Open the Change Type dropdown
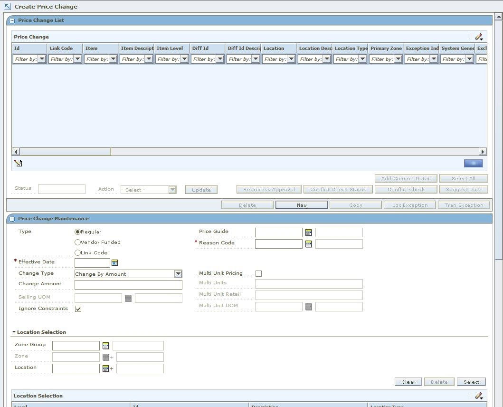 (179, 274)
